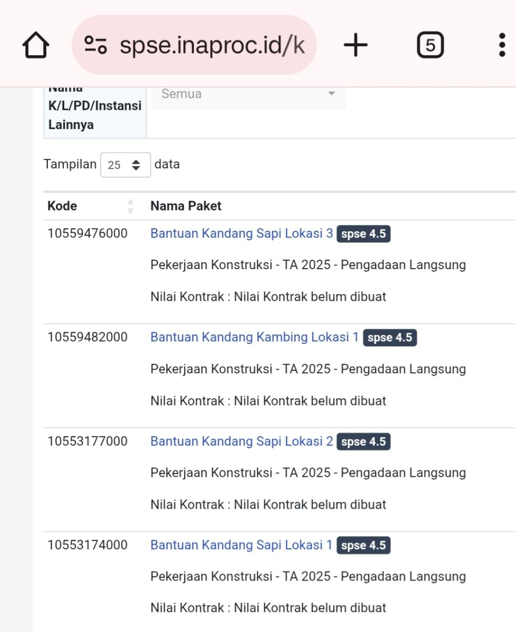Open the browser three-dot menu
This screenshot has width=516, height=632.
click(501, 46)
